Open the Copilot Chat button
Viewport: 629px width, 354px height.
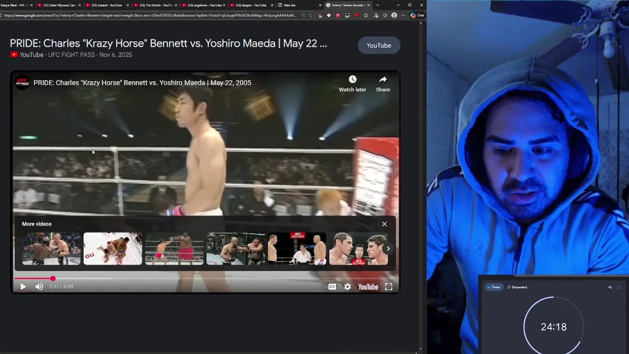click(417, 15)
